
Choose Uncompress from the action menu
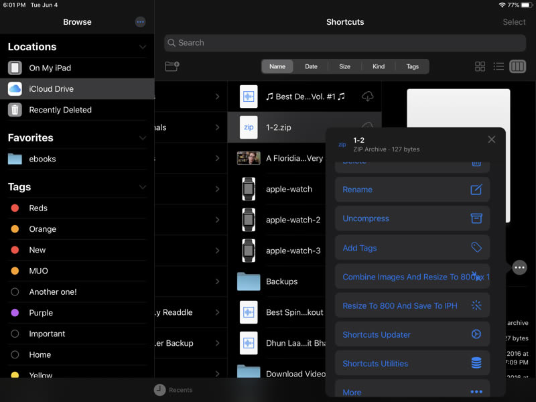click(x=412, y=218)
